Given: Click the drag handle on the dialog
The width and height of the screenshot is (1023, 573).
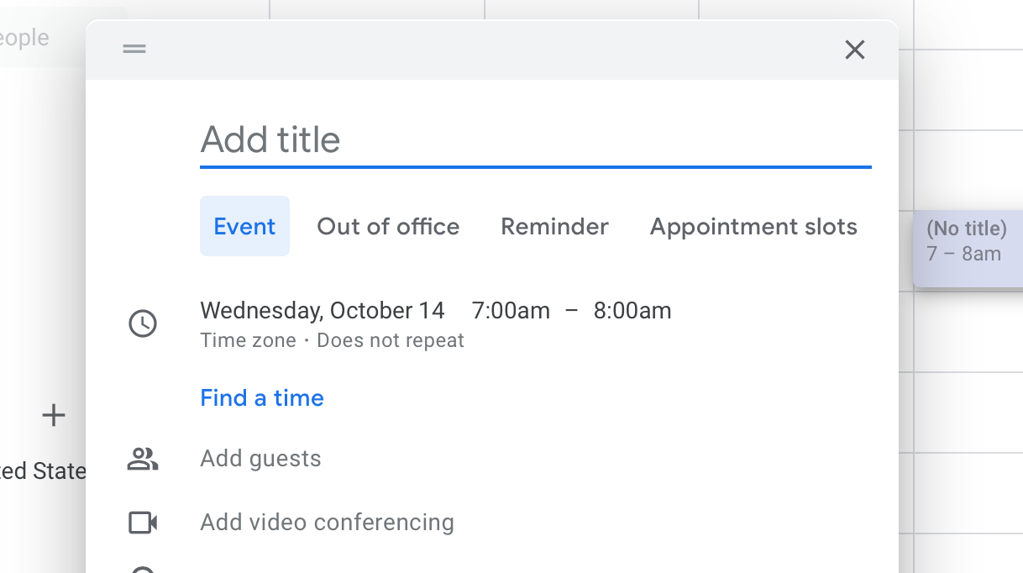Looking at the screenshot, I should (134, 50).
